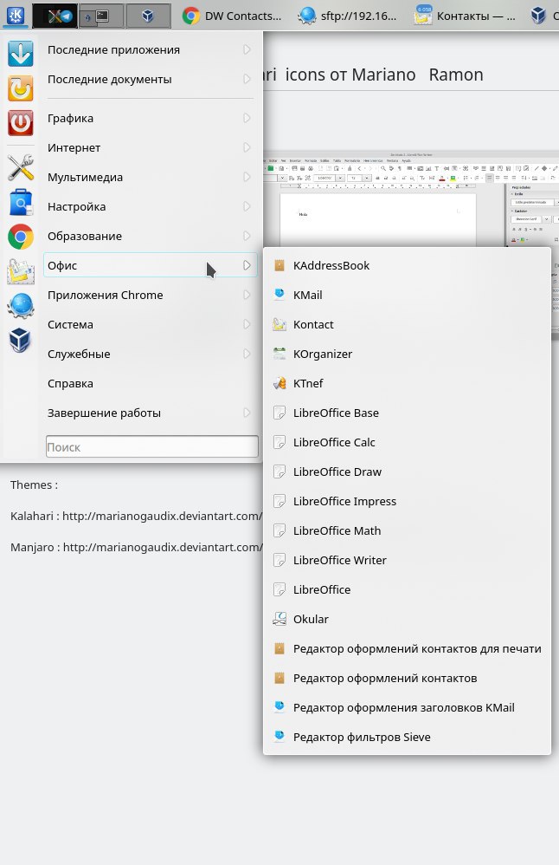Open the Приложения Chrome category
This screenshot has height=865, width=559.
(150, 295)
